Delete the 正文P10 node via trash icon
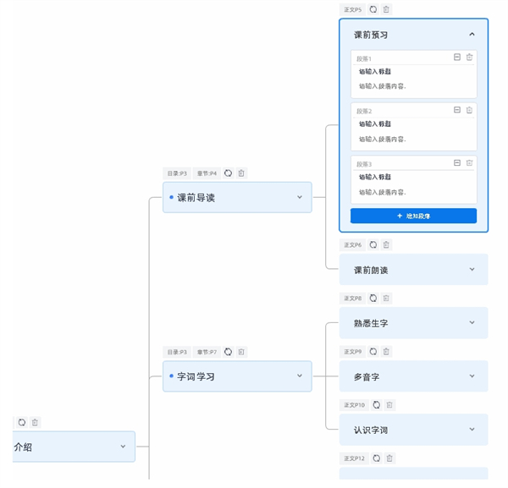 389,405
